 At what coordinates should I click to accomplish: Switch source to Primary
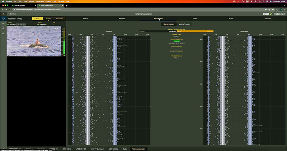click(48, 19)
